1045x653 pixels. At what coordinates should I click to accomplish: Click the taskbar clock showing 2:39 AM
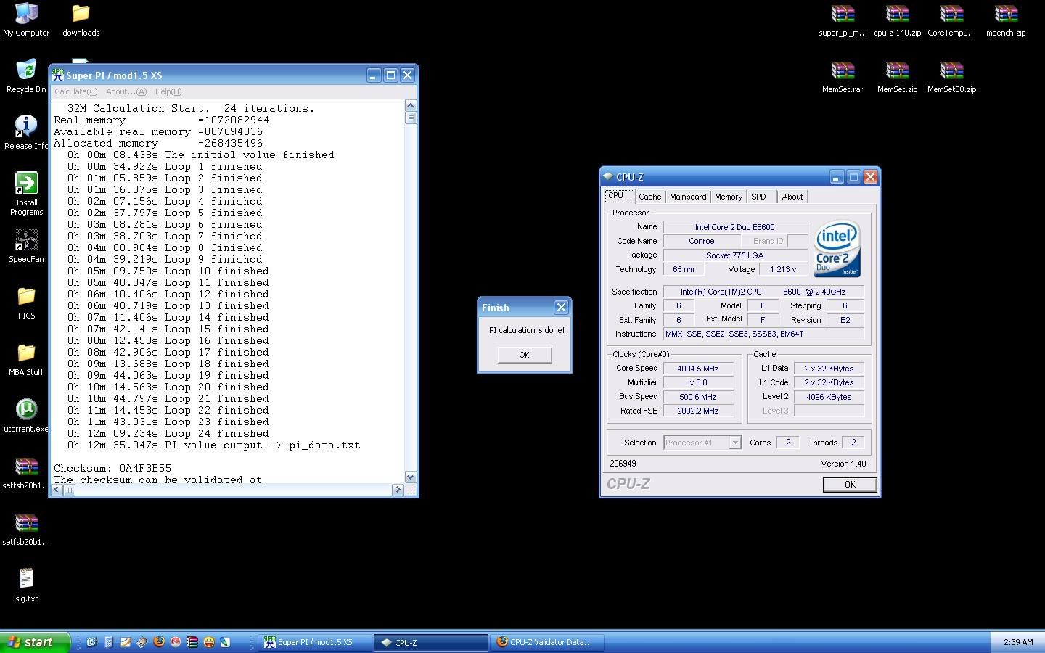coord(1018,642)
